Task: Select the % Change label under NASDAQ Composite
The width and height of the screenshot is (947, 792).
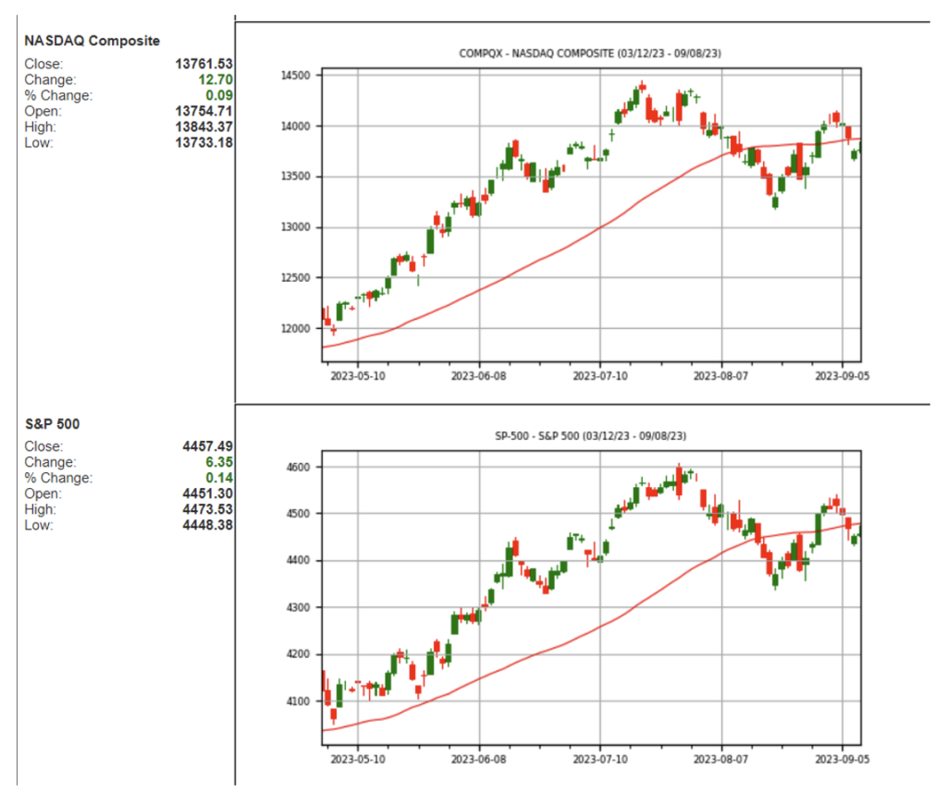Action: pyautogui.click(x=58, y=95)
